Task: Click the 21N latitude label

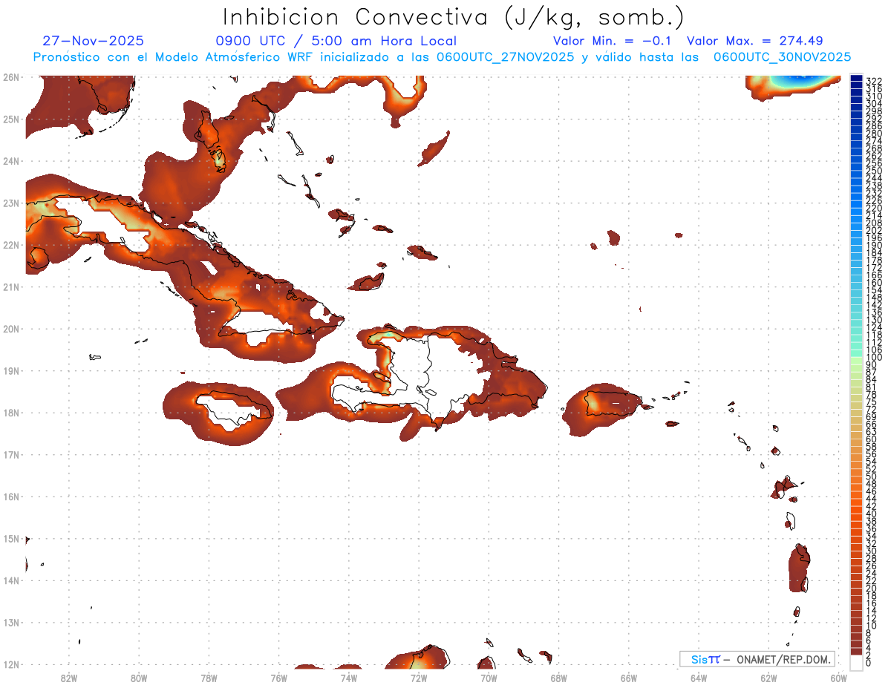Action: coord(10,286)
